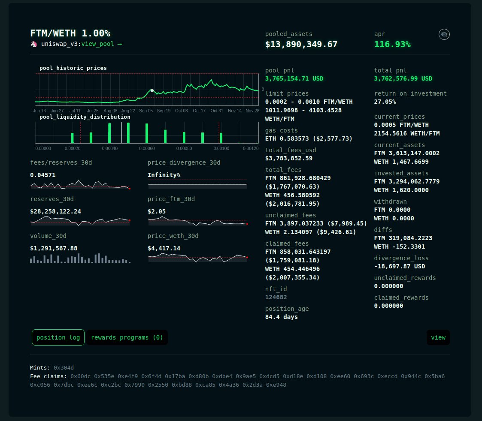Viewport: 482px width, 421px height.
Task: Open mint transaction 0x304d
Action: point(64,367)
